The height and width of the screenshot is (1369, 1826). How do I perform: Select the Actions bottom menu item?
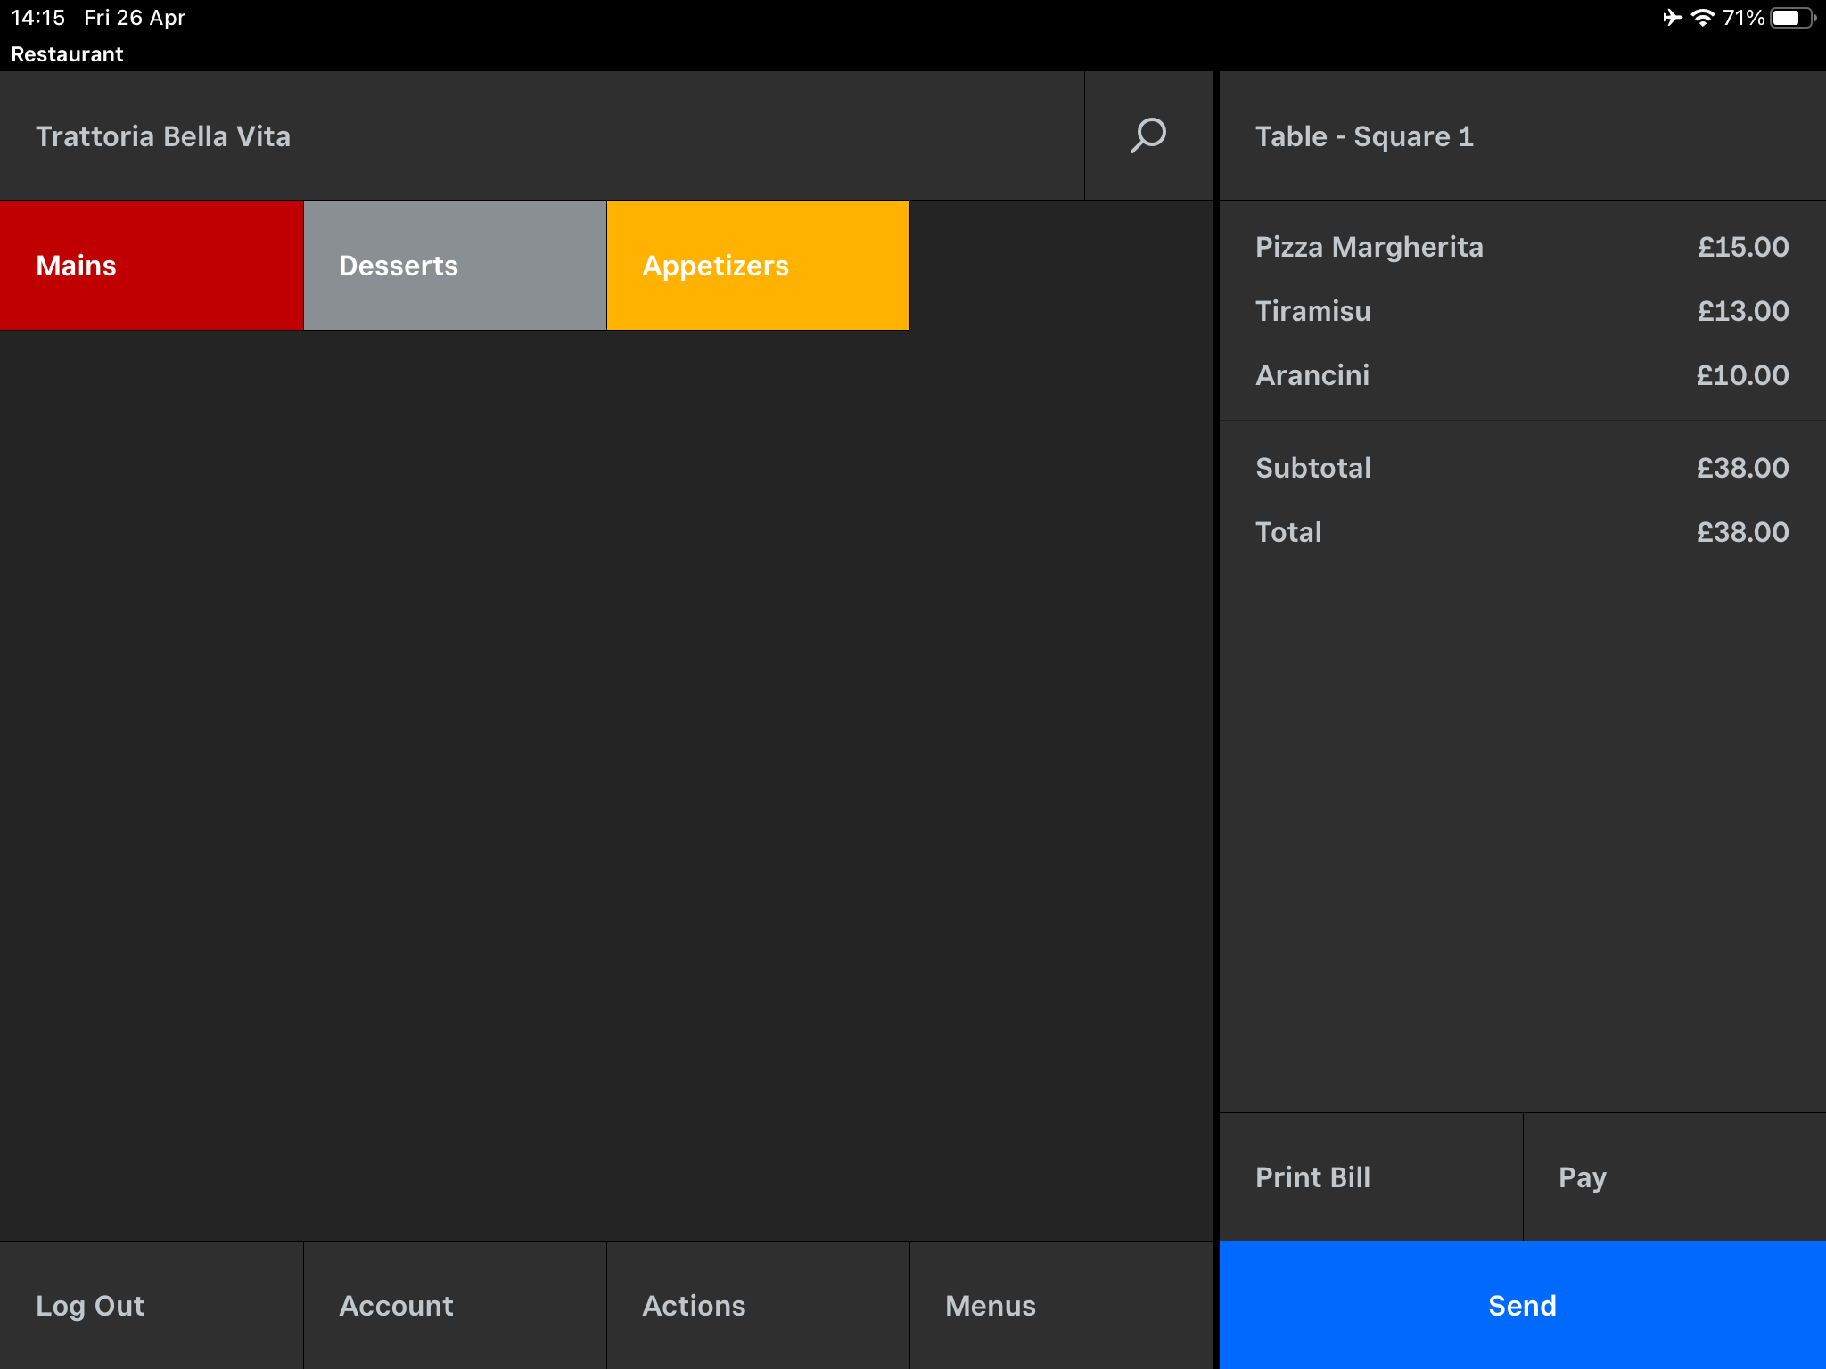click(x=695, y=1304)
